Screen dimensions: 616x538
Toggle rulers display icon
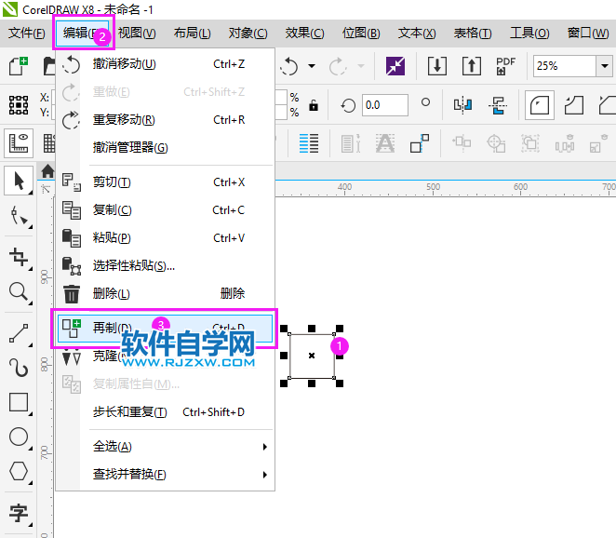(x=19, y=143)
